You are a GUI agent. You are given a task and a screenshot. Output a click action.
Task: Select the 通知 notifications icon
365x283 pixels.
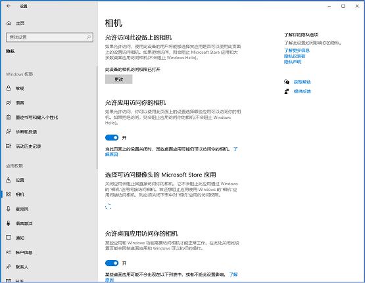[9, 238]
